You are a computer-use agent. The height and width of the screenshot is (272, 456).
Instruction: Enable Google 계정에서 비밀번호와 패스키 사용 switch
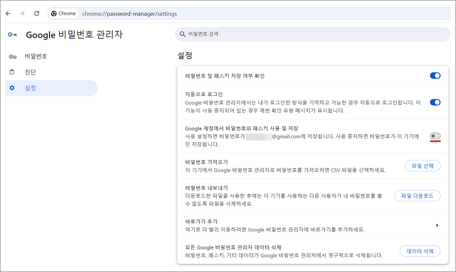click(x=435, y=136)
